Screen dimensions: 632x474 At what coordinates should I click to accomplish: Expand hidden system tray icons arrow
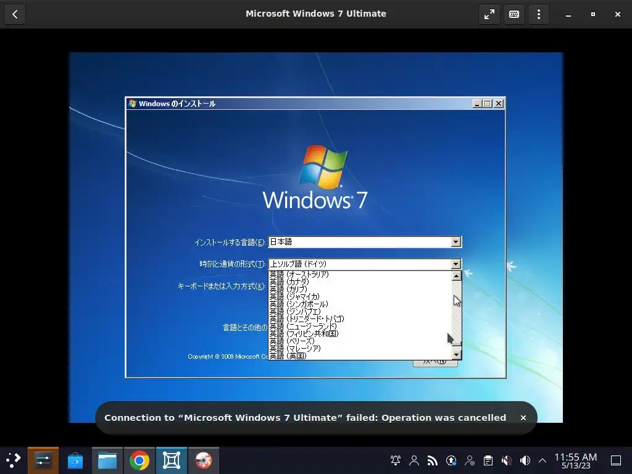tap(543, 460)
